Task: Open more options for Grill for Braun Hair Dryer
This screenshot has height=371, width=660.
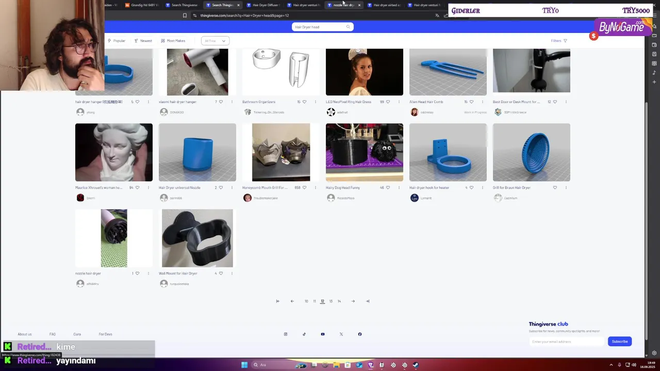Action: pos(566,188)
